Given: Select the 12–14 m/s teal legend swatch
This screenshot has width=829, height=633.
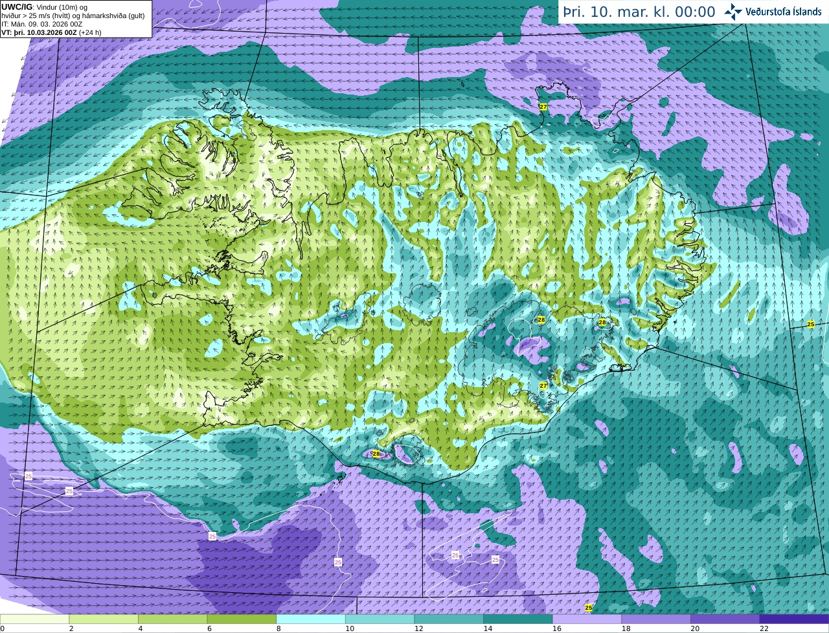Looking at the screenshot, I should pos(449,619).
